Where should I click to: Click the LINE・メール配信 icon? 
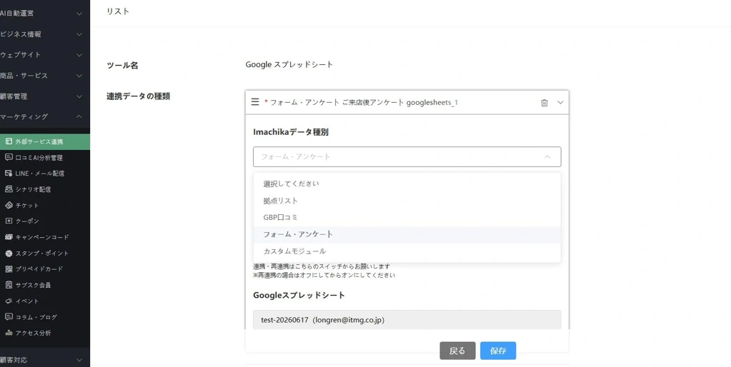[9, 174]
